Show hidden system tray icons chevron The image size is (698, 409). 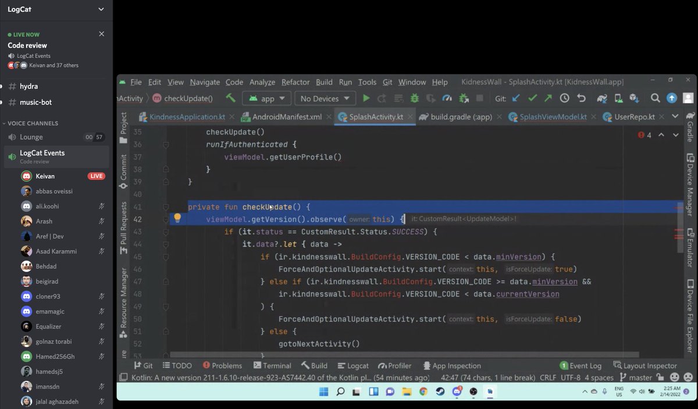click(585, 392)
